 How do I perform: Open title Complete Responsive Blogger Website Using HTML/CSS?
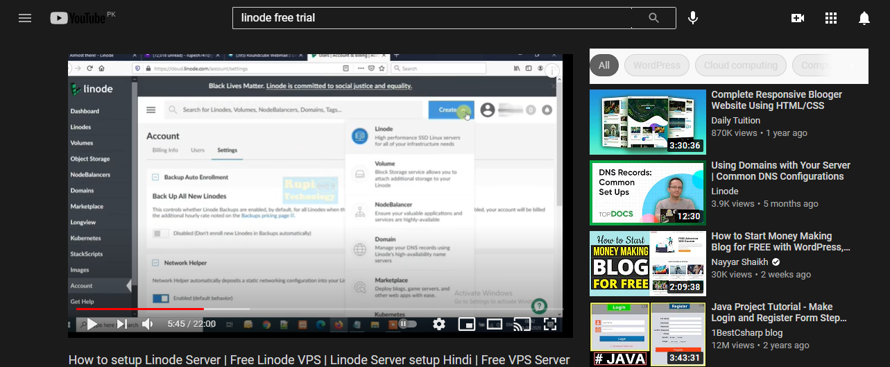(x=776, y=100)
